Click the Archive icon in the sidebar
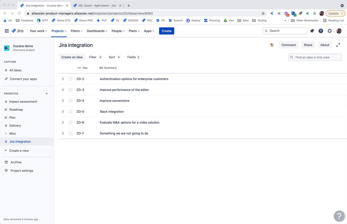The image size is (347, 224). pyautogui.click(x=6, y=162)
